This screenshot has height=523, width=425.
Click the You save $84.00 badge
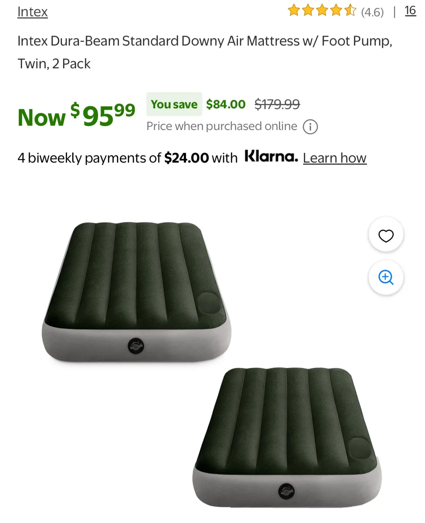(174, 104)
